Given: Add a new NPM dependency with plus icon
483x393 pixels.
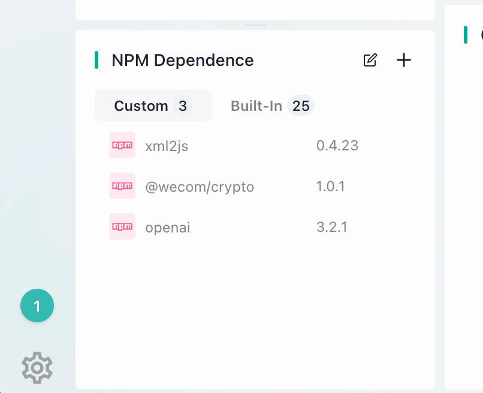Looking at the screenshot, I should (403, 60).
